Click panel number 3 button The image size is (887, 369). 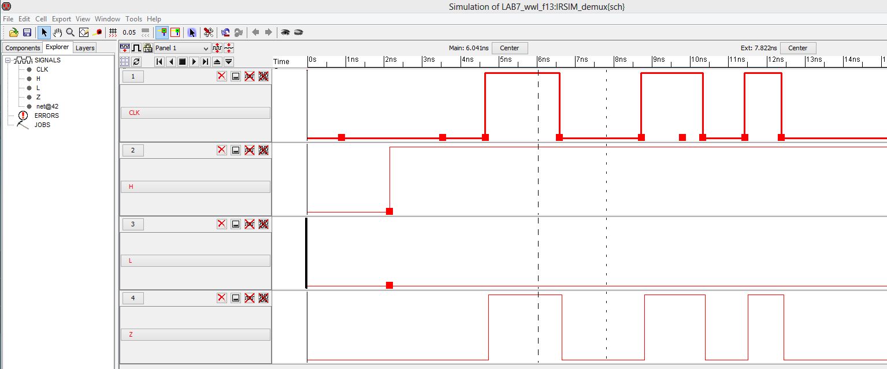coord(133,224)
